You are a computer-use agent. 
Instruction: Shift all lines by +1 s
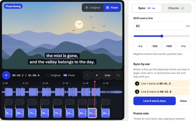(x=183, y=46)
